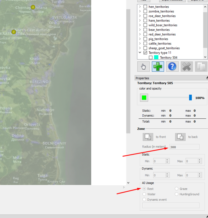Decrease Static Max with down arrow
This screenshot has height=218, width=208.
(x=200, y=162)
